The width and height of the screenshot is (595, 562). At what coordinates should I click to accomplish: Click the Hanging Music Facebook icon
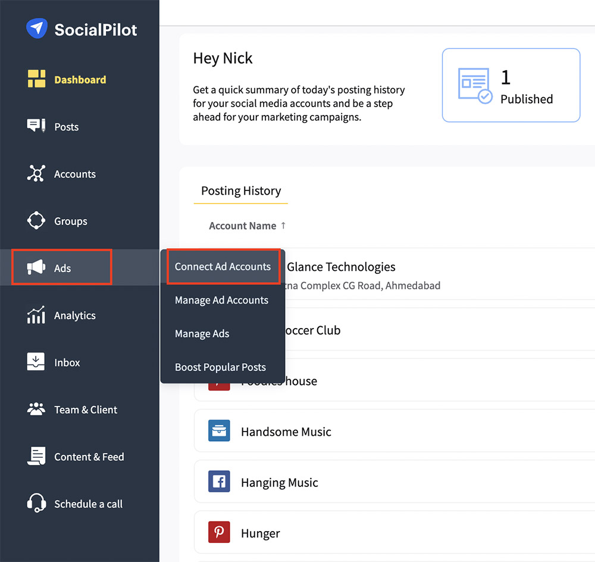click(x=219, y=481)
